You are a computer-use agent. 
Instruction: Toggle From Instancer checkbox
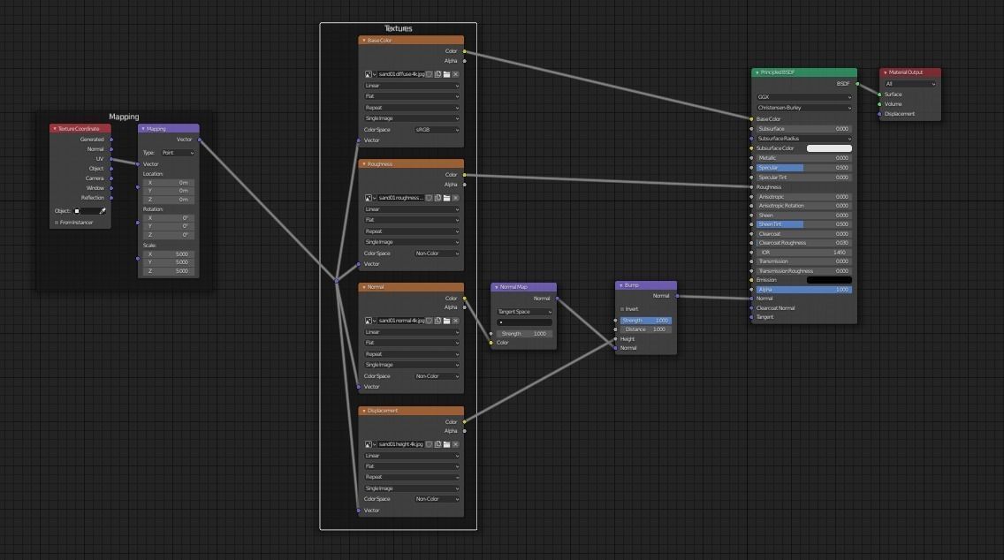[57, 223]
